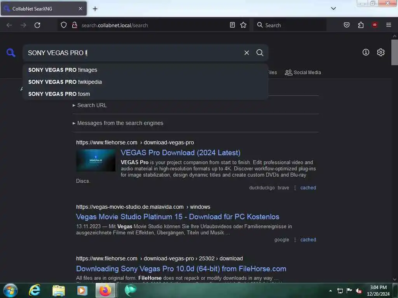
Task: Select suggestion SONY VEGAS PRO !images
Action: point(145,70)
